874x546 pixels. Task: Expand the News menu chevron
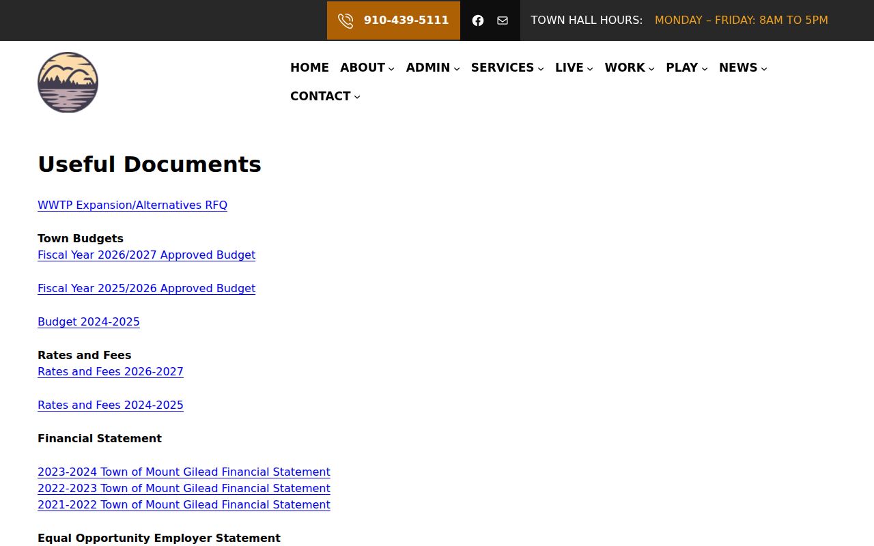tap(764, 68)
